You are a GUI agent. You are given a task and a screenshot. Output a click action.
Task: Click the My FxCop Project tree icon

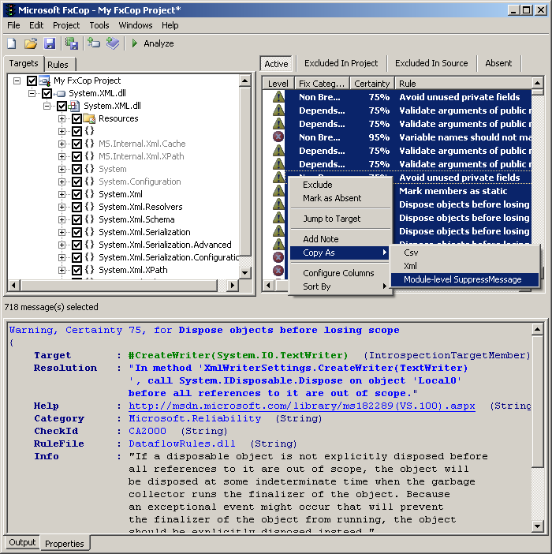click(x=44, y=80)
